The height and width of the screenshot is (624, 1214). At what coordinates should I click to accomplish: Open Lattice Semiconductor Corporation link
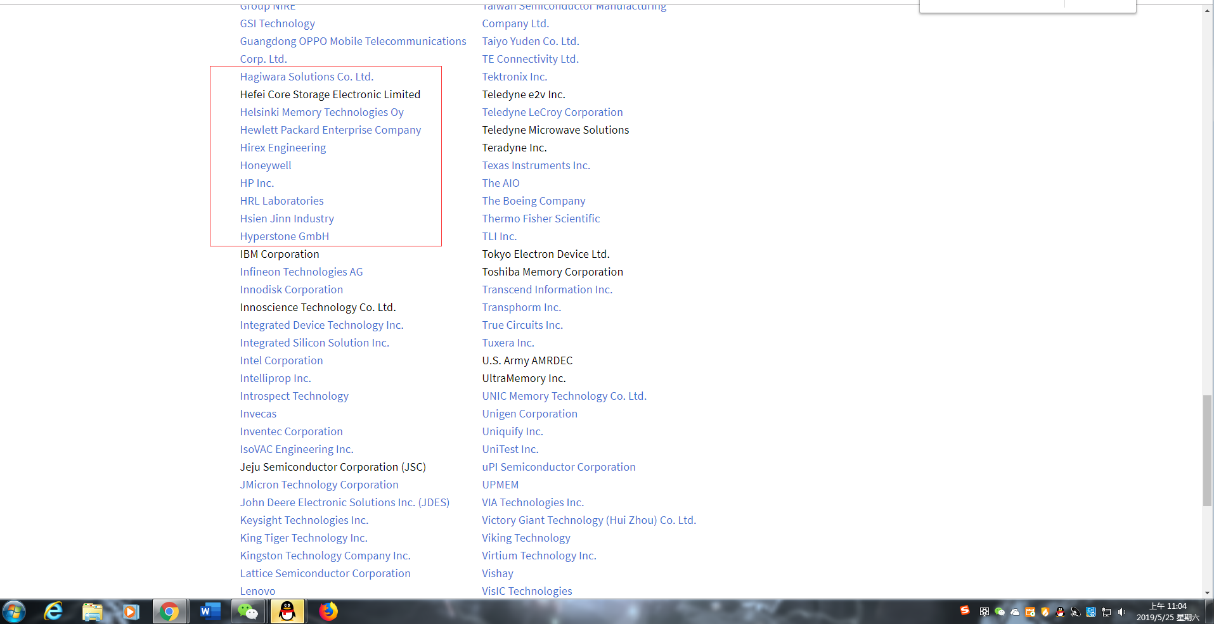(325, 573)
